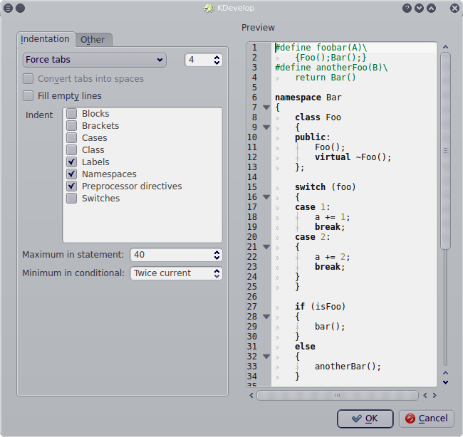
Task: Open the Force tabs dropdown
Action: click(95, 60)
